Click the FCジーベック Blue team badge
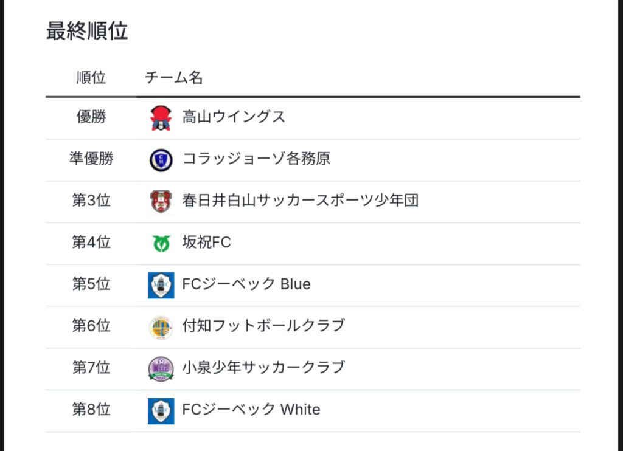 [x=161, y=285]
